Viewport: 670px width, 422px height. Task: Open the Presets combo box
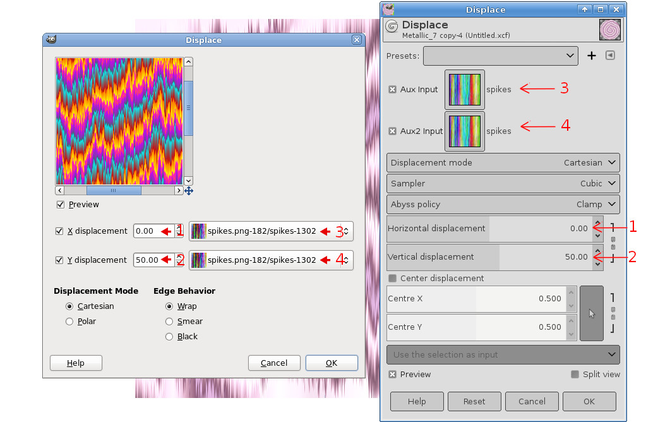[x=500, y=56]
